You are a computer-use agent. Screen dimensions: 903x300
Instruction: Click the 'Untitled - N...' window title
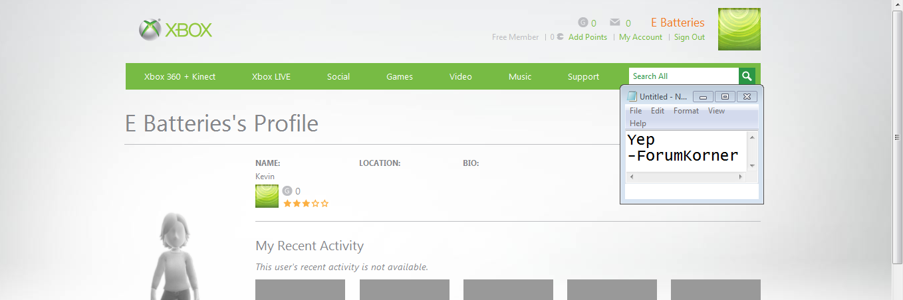point(664,97)
